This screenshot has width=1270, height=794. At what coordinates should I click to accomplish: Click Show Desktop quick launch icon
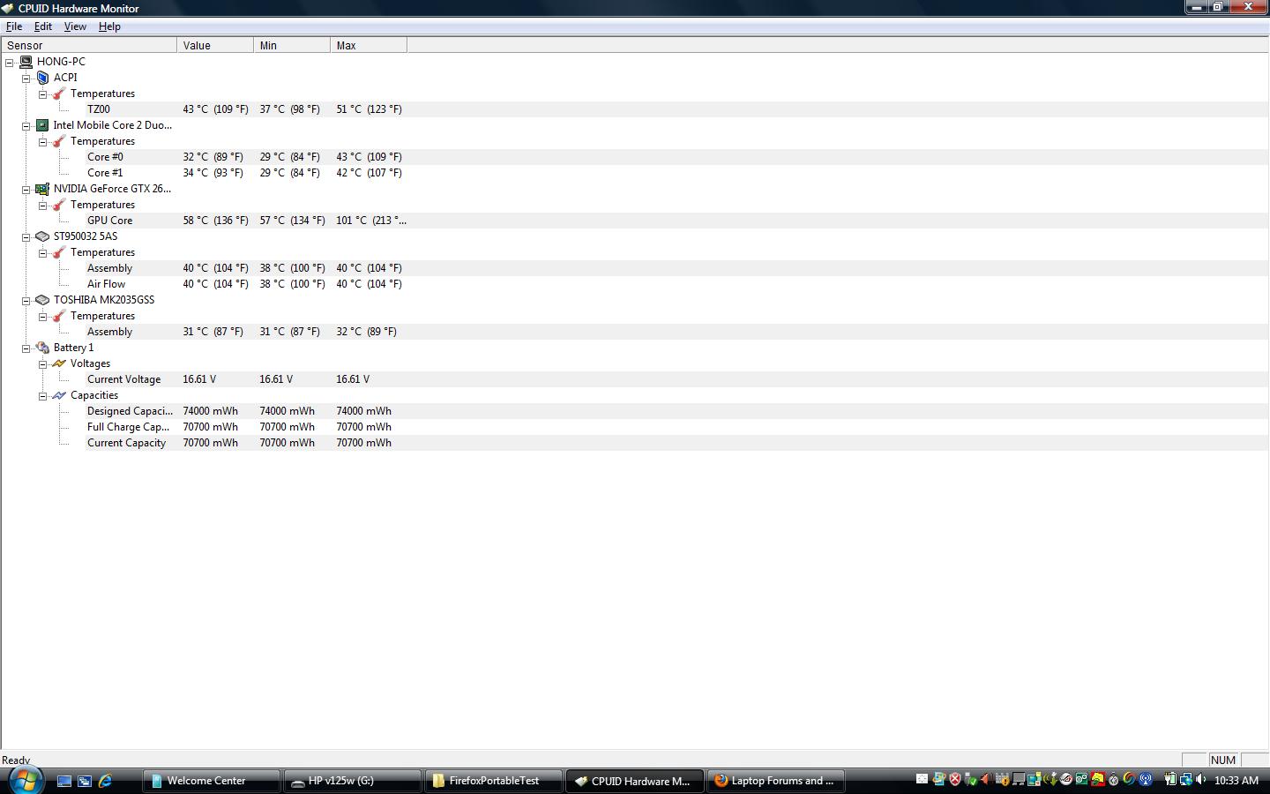pos(64,781)
